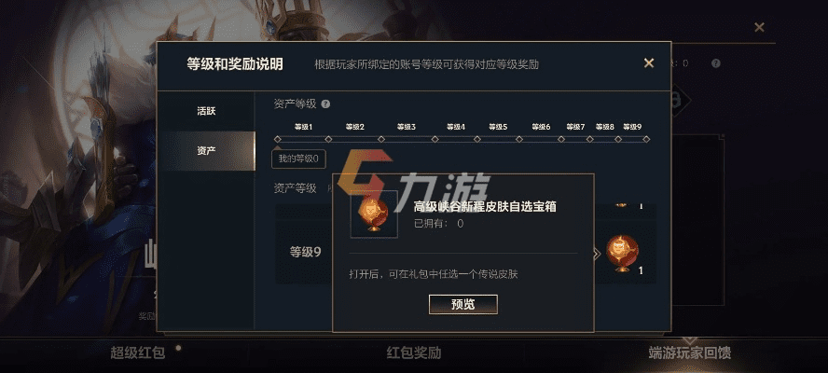Viewport: 828px width, 373px height.
Task: Click the 等级9 row label
Action: pos(305,253)
